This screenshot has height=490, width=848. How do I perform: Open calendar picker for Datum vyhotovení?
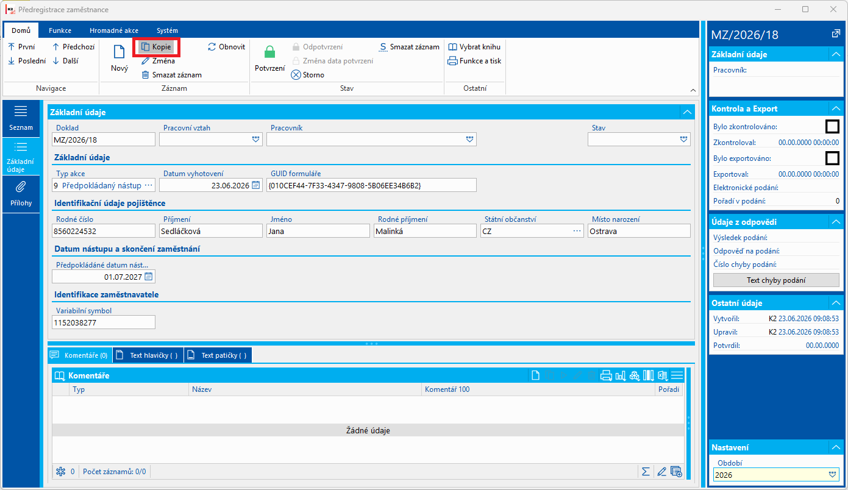tap(256, 185)
